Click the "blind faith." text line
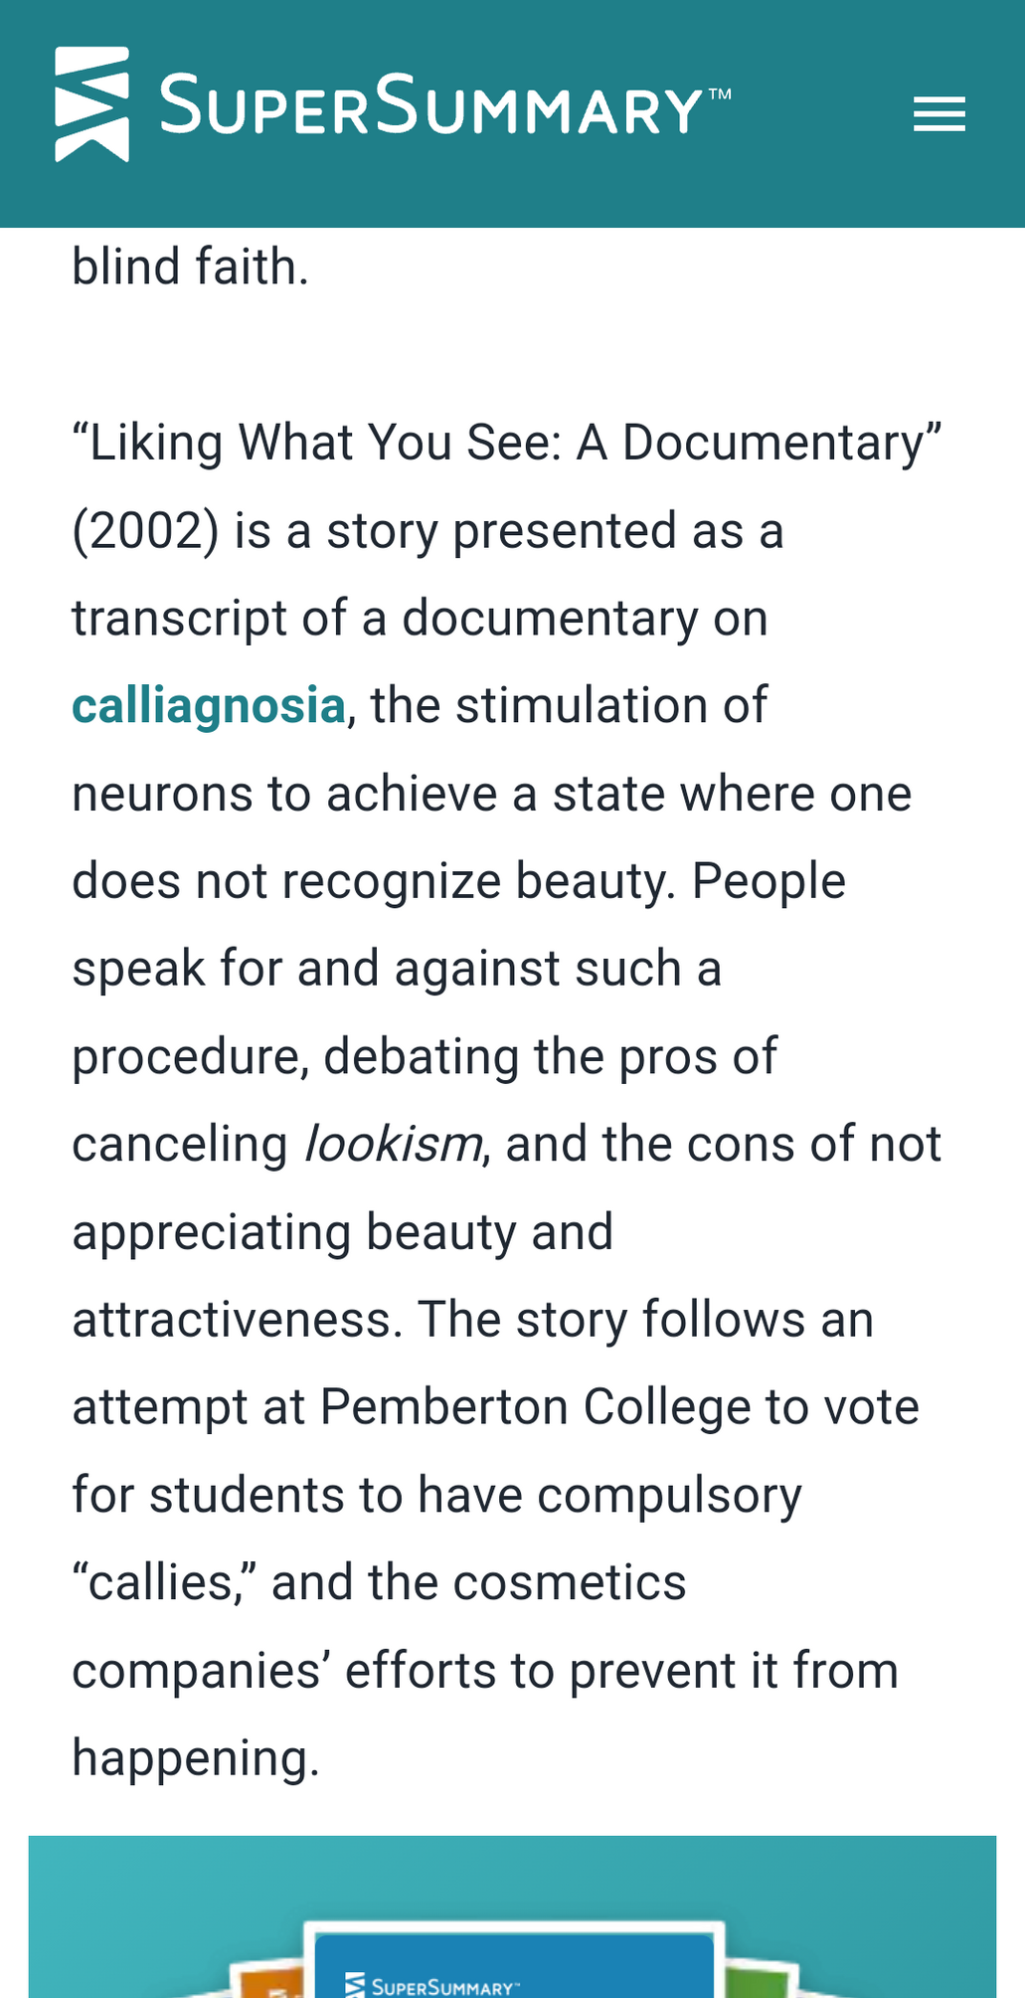1025x1998 pixels. [x=191, y=268]
